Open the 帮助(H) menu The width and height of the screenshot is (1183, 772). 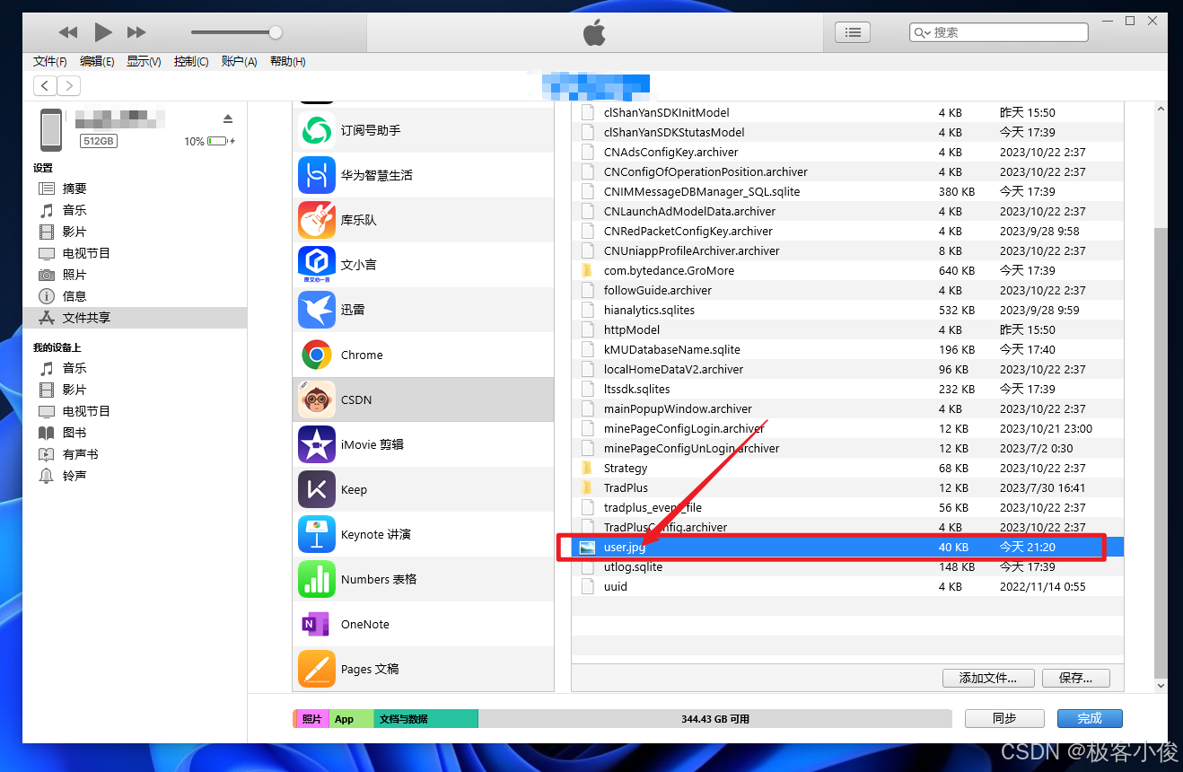tap(287, 61)
